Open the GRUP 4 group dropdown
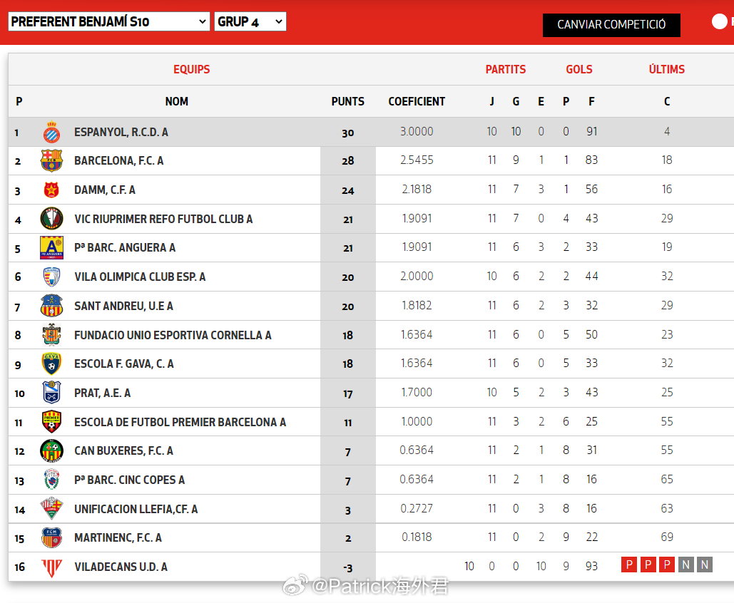This screenshot has height=603, width=734. pos(250,21)
